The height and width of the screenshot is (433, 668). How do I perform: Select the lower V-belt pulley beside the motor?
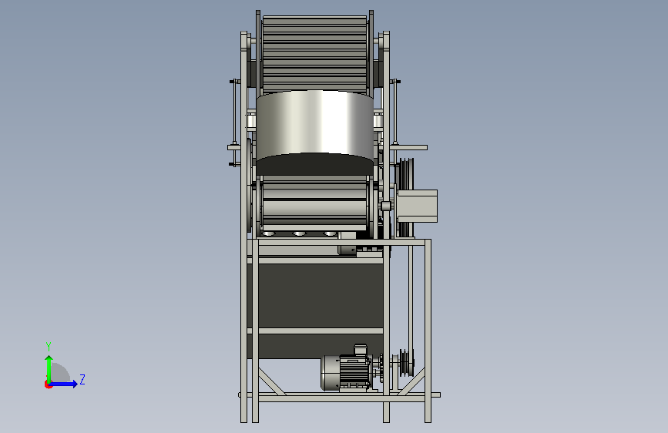tap(406, 363)
